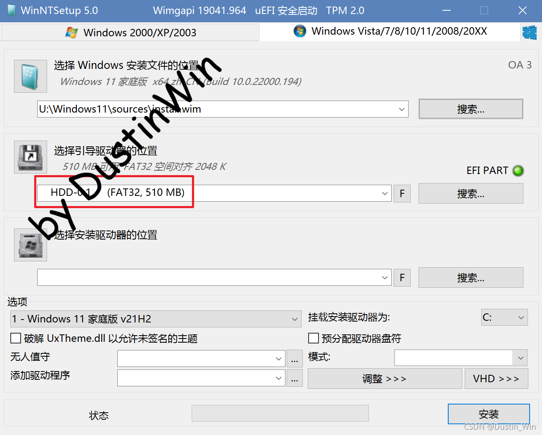Search for the Windows install file location
Screen dimensions: 542x435
471,109
